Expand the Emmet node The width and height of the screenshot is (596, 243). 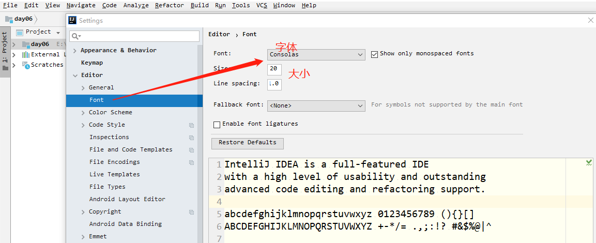[83, 237]
